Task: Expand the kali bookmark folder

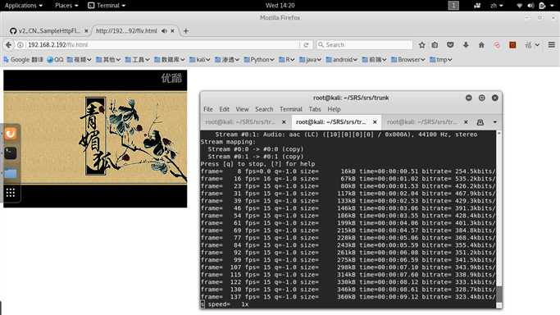Action: 199,60
